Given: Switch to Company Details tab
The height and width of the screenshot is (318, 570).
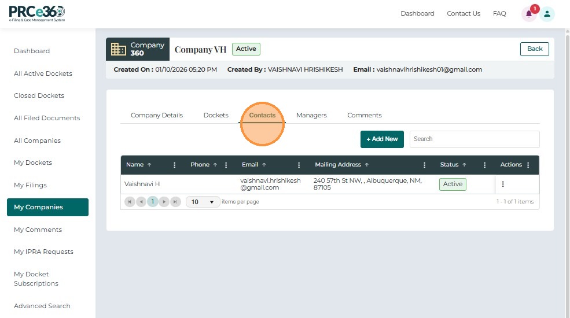Looking at the screenshot, I should (x=157, y=115).
